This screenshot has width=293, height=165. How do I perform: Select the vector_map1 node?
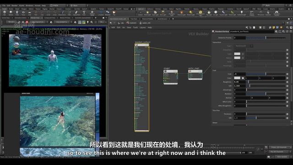click(x=195, y=75)
